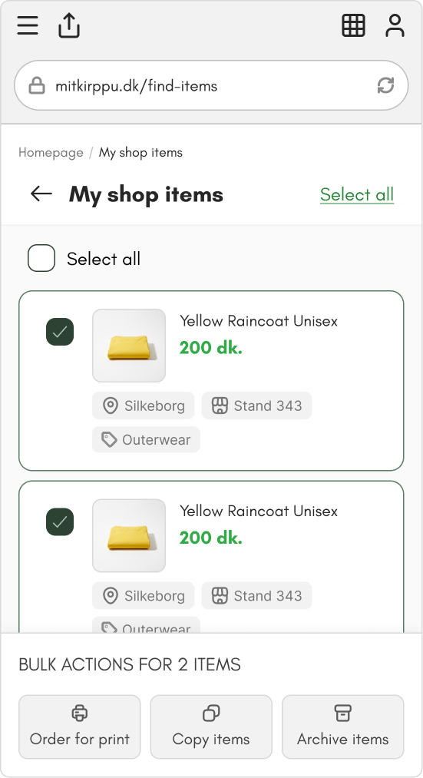423x778 pixels.
Task: Click the Outerwear tag on first item
Action: 147,439
